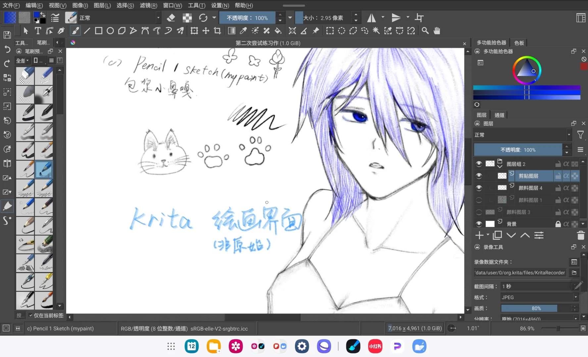Click the recorder folder path field
The image size is (588, 357).
click(x=520, y=273)
